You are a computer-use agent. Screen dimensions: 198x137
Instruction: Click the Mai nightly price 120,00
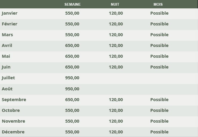tap(116, 56)
